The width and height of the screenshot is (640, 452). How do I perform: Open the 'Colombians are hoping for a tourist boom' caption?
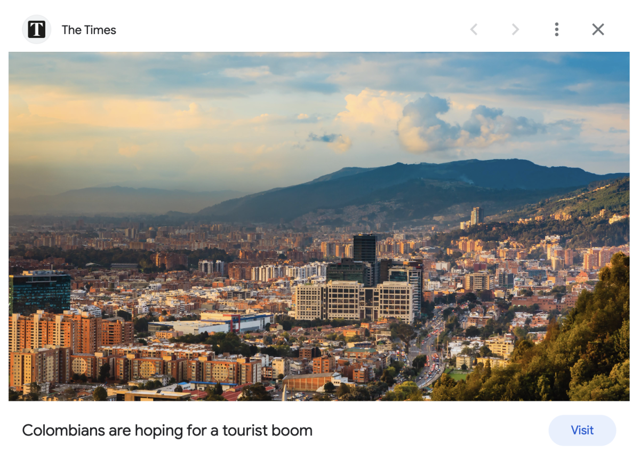coord(167,430)
